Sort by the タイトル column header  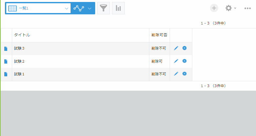(22, 35)
